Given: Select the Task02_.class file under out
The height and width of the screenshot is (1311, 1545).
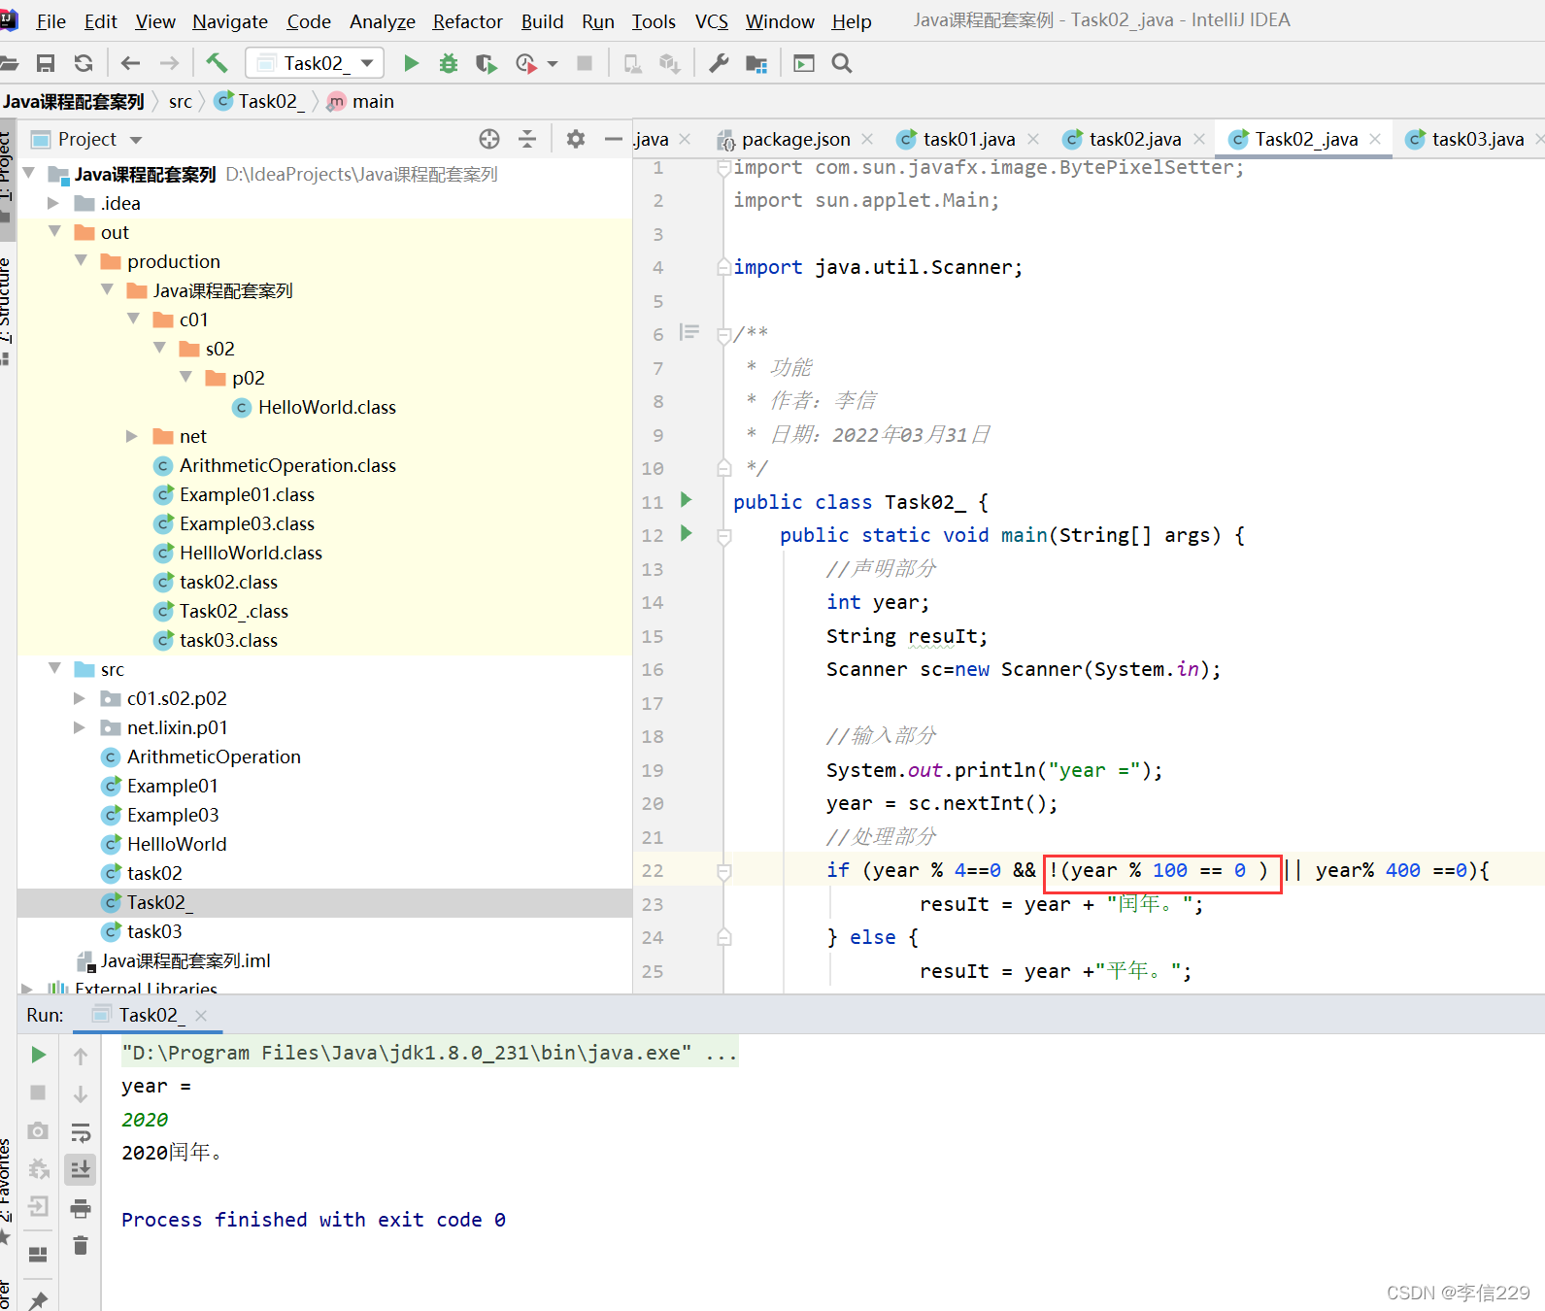Looking at the screenshot, I should [x=233, y=611].
